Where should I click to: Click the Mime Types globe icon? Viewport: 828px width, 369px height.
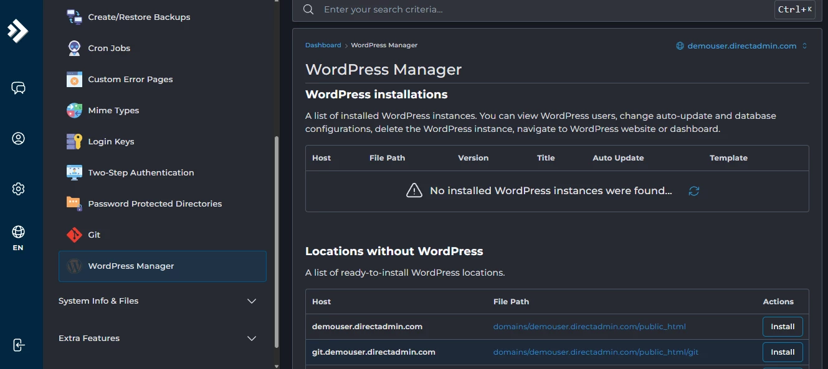point(74,110)
